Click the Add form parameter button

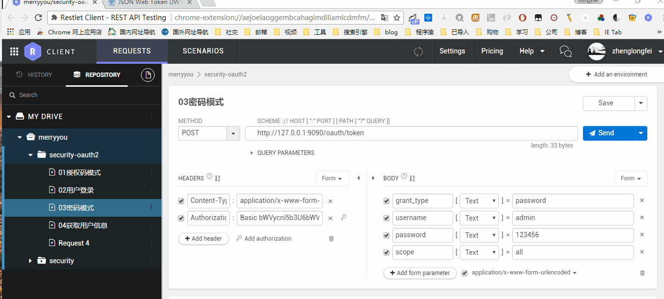pyautogui.click(x=420, y=273)
